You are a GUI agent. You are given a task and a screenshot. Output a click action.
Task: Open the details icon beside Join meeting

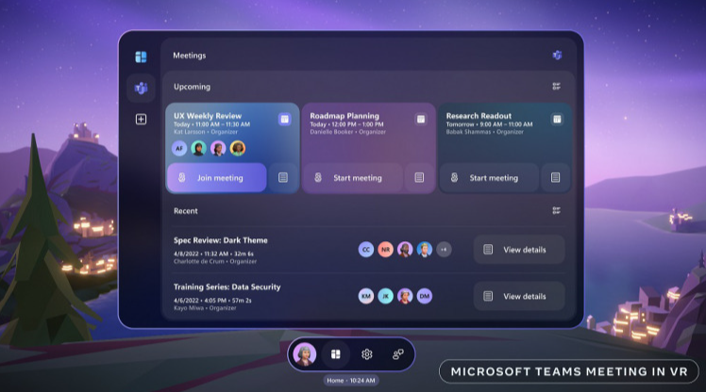click(283, 177)
